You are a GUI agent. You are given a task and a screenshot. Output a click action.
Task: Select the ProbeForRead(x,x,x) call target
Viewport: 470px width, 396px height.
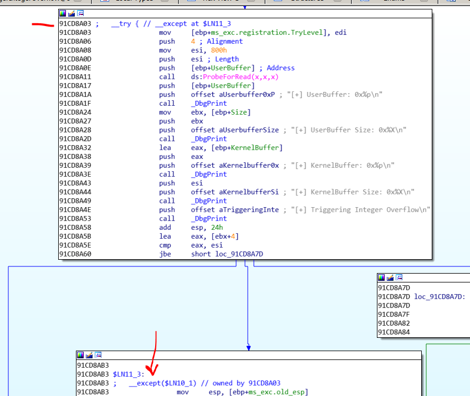[x=241, y=77]
